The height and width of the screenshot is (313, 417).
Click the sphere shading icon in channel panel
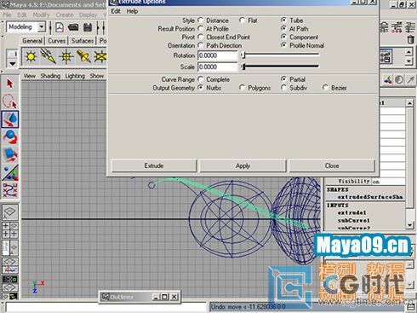click(x=399, y=80)
